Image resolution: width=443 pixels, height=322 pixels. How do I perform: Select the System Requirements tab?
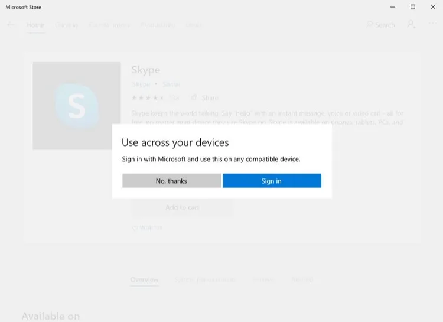click(x=205, y=279)
